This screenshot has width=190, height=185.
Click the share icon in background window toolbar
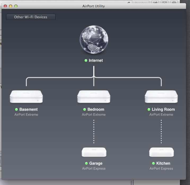coord(155,2)
